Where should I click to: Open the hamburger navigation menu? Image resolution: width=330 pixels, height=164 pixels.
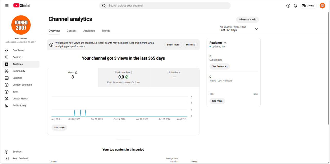tap(7, 6)
